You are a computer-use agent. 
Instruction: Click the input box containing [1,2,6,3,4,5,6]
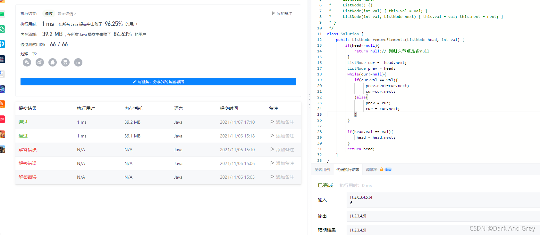pyautogui.click(x=443, y=200)
